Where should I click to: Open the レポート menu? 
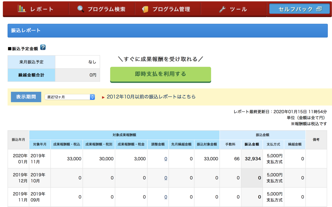[36, 9]
